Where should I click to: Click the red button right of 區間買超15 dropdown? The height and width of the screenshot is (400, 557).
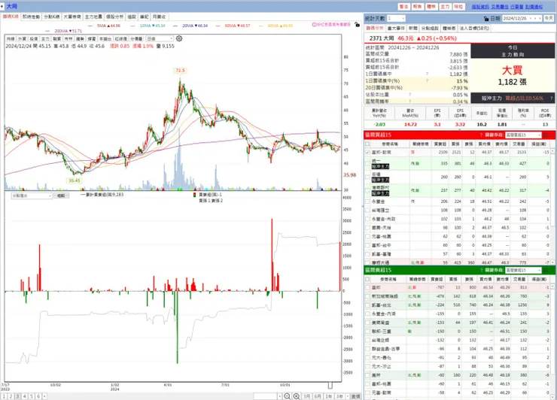[546, 135]
